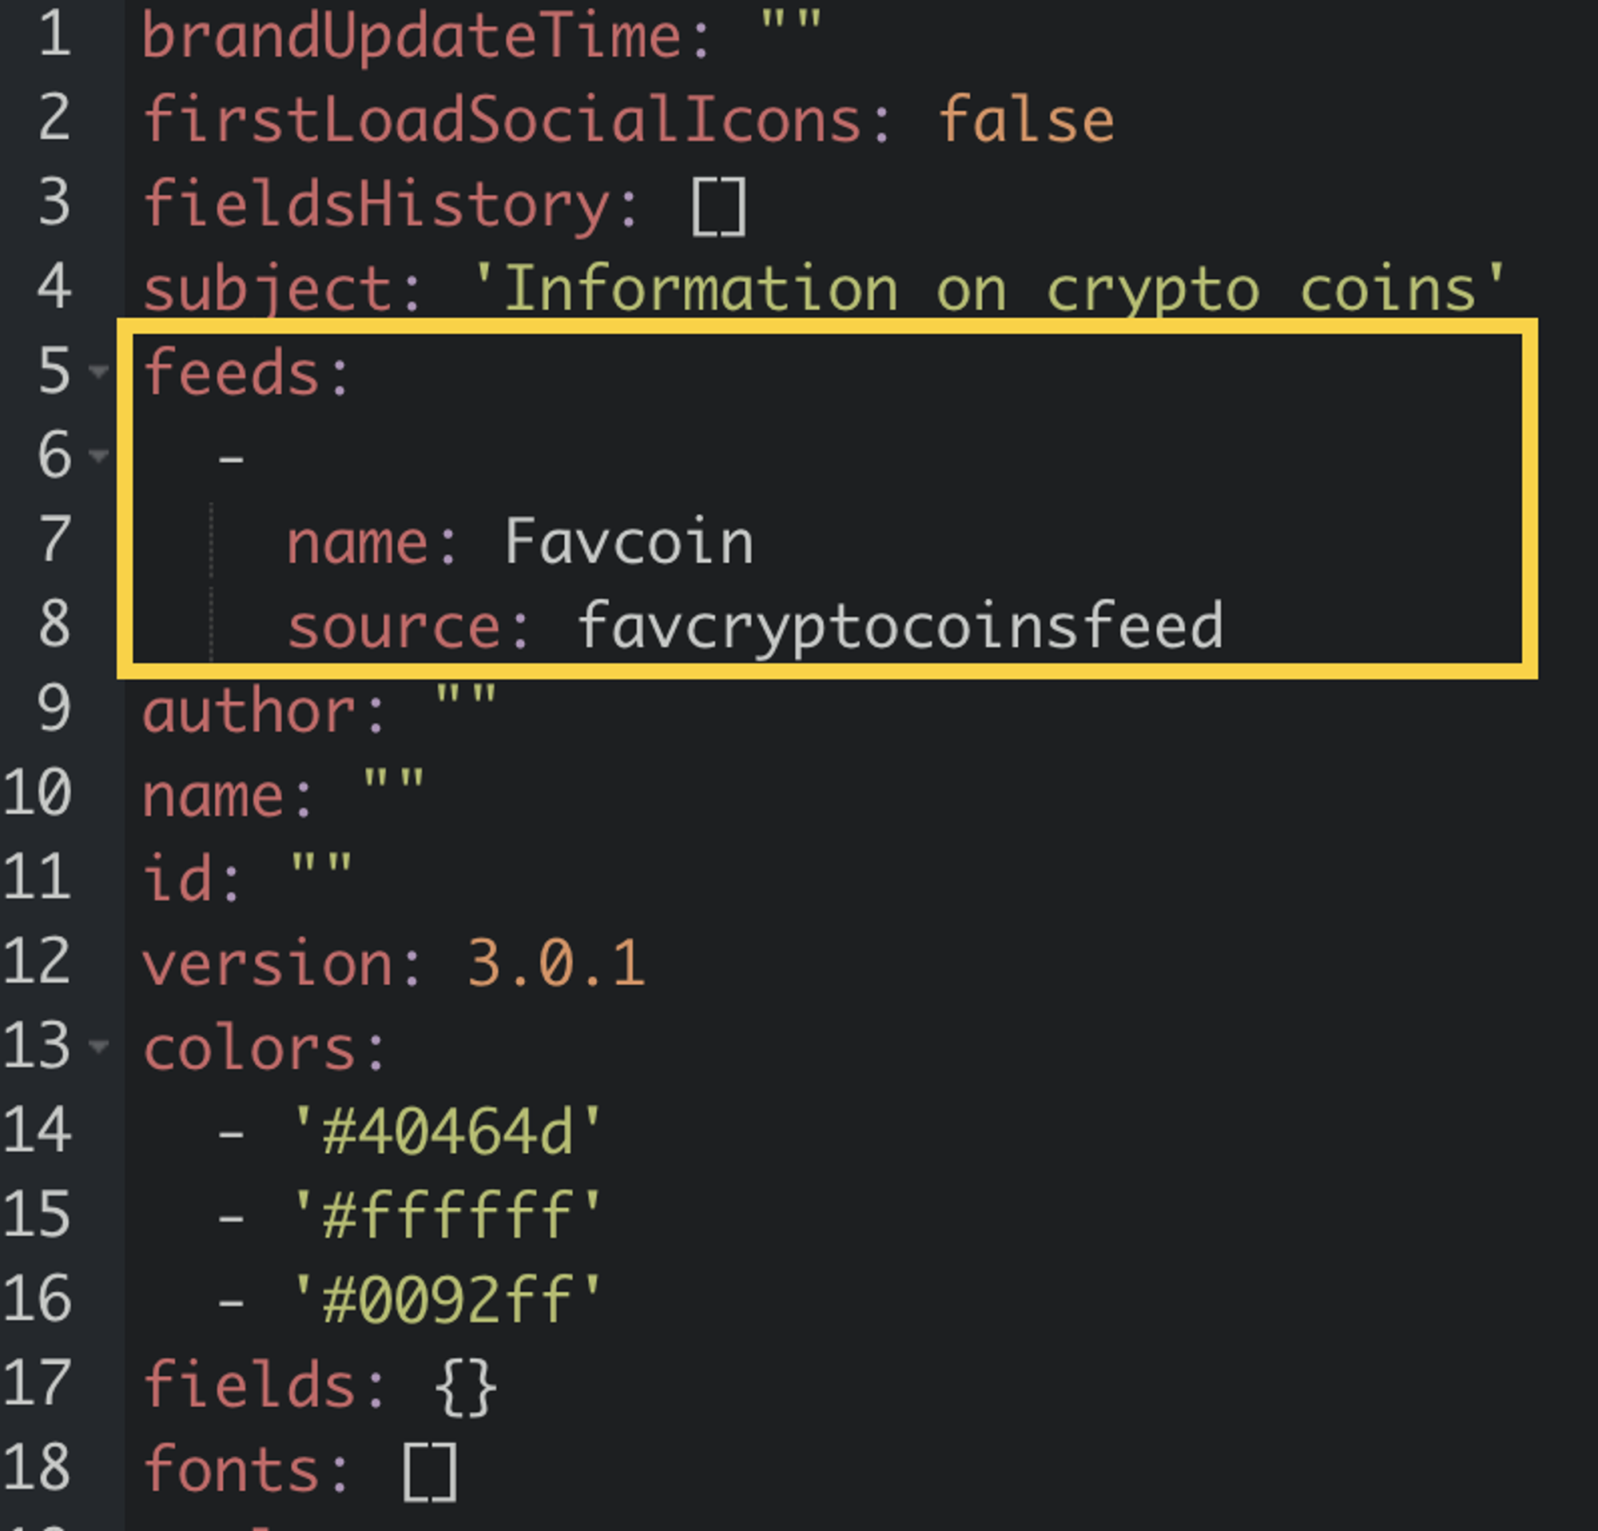Click the Favcoin feed name value
Image resolution: width=1598 pixels, height=1531 pixels.
click(629, 541)
